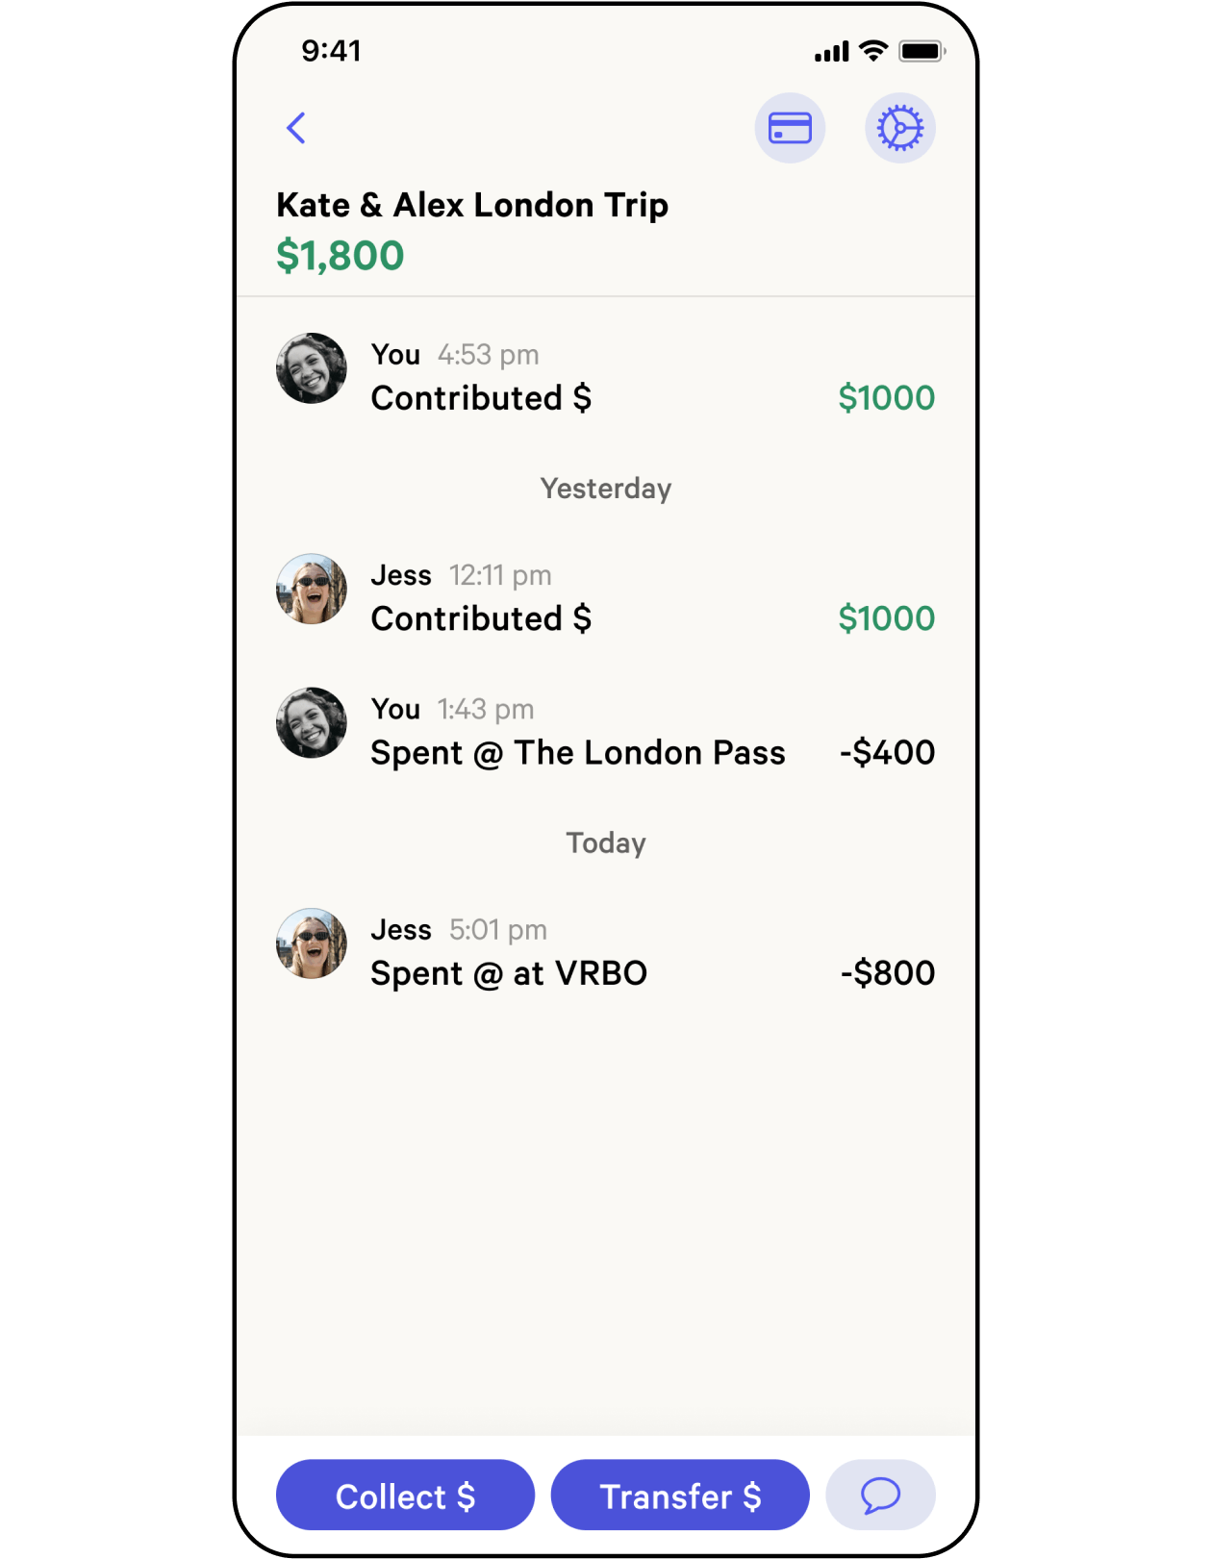Open the Spent @ at VRBO transaction
This screenshot has width=1212, height=1559.
click(x=509, y=973)
